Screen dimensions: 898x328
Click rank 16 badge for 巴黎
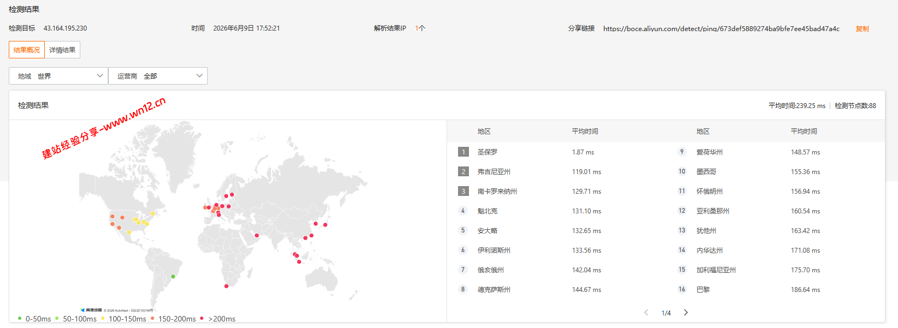(x=682, y=289)
